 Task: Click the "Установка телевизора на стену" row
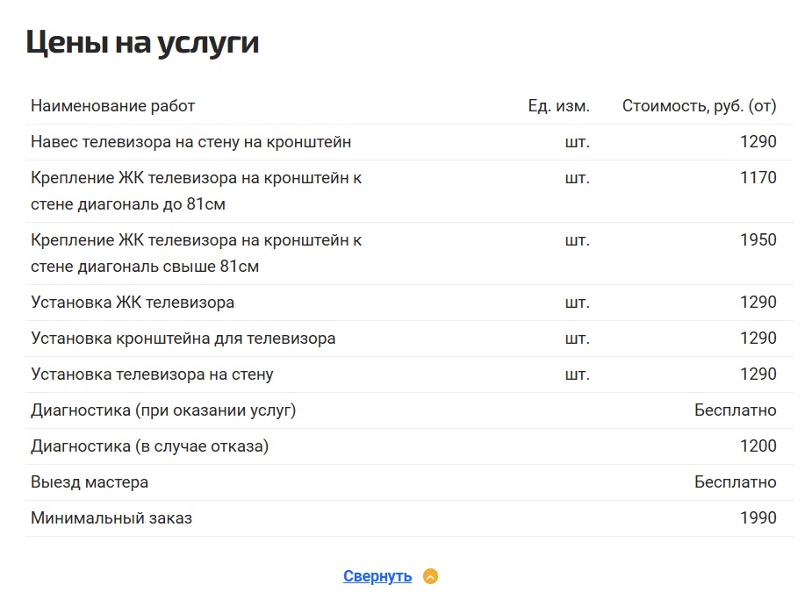pyautogui.click(x=153, y=374)
